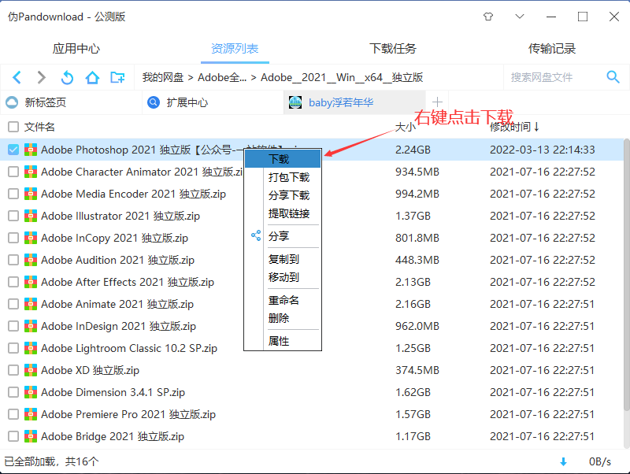The width and height of the screenshot is (630, 474).
Task: Check the Adobe After Effects 2021 checkbox
Action: pos(13,282)
